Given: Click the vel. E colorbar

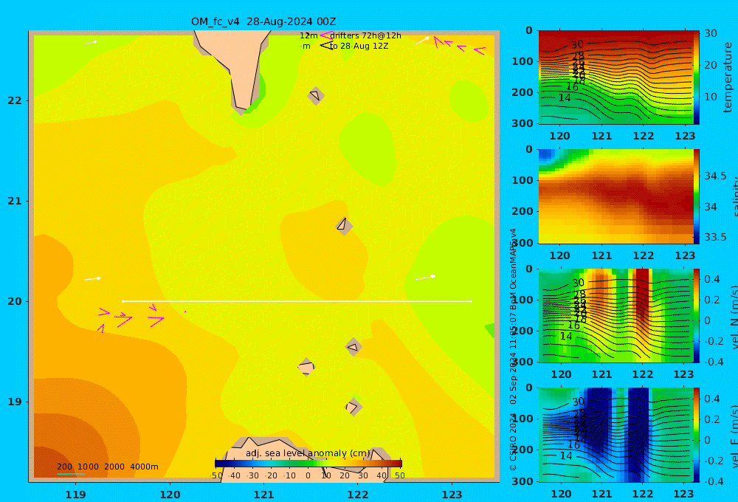Looking at the screenshot, I should click(x=697, y=435).
